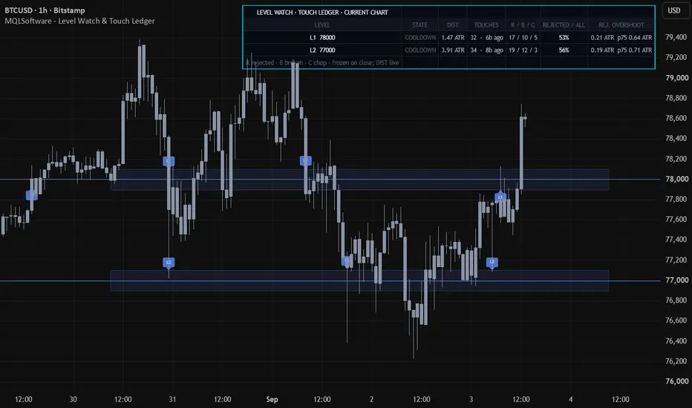
Task: Click the '0.19 ATR p75 0.71 ATR' overshoot cell
Action: [621, 50]
